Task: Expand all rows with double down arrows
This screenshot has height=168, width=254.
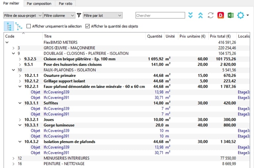Action: pyautogui.click(x=190, y=15)
